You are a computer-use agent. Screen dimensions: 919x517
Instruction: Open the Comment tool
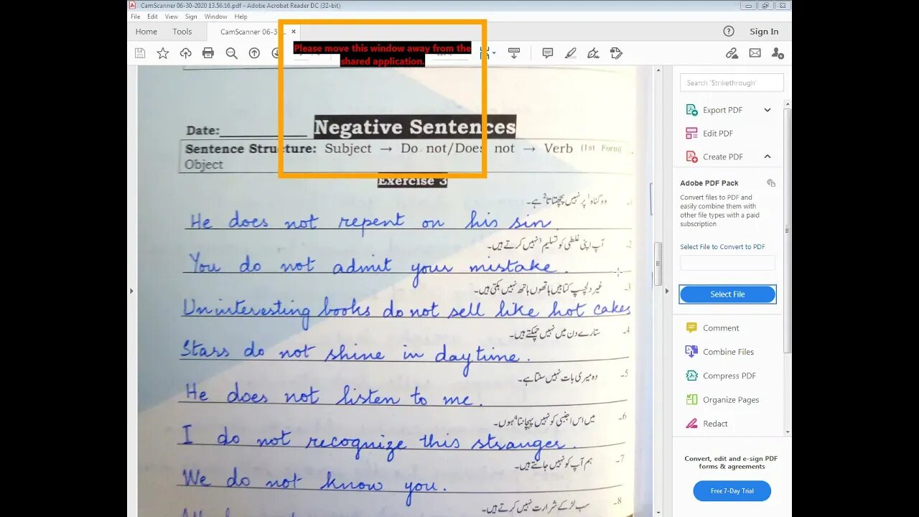point(720,328)
